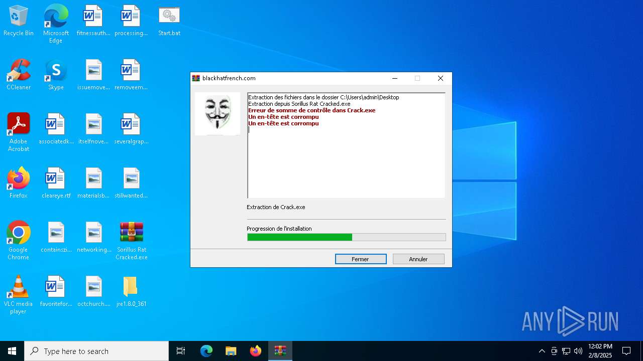This screenshot has width=643, height=361.
Task: Select the severalgrap Word document icon
Action: pos(131,129)
